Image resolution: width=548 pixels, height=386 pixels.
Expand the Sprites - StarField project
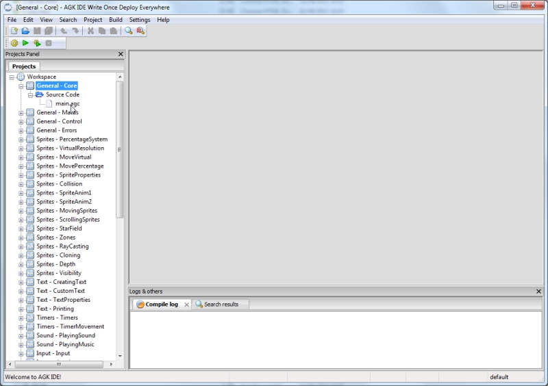(21, 229)
